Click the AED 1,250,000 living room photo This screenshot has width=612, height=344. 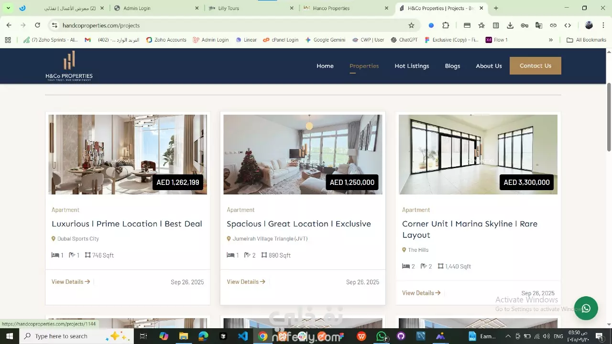pos(303,154)
